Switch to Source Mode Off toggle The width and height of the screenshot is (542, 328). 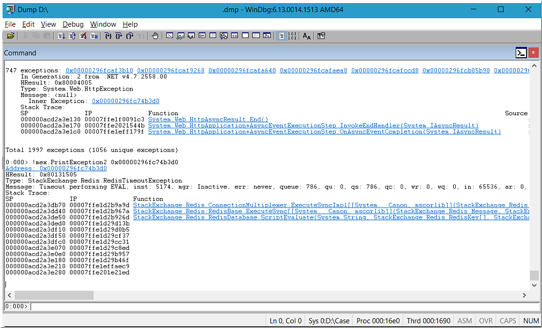coord(292,36)
